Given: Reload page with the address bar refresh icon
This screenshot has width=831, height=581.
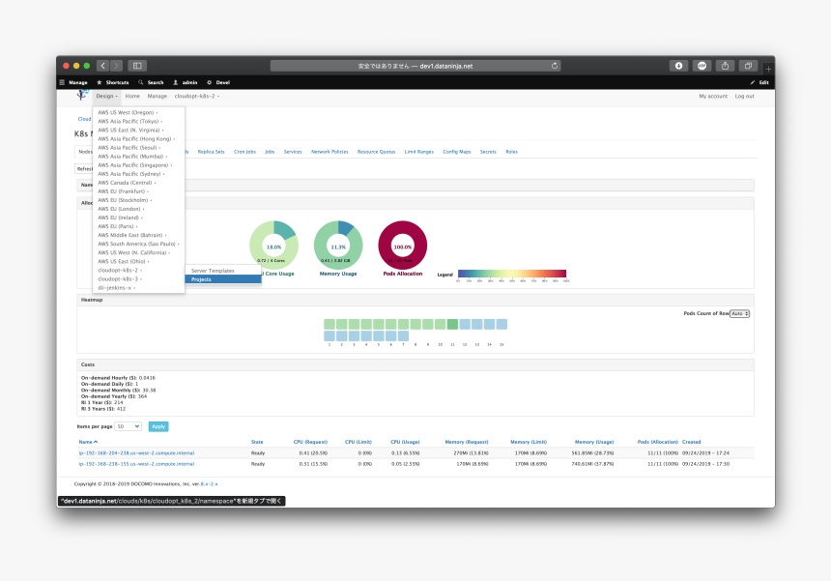Looking at the screenshot, I should point(555,66).
